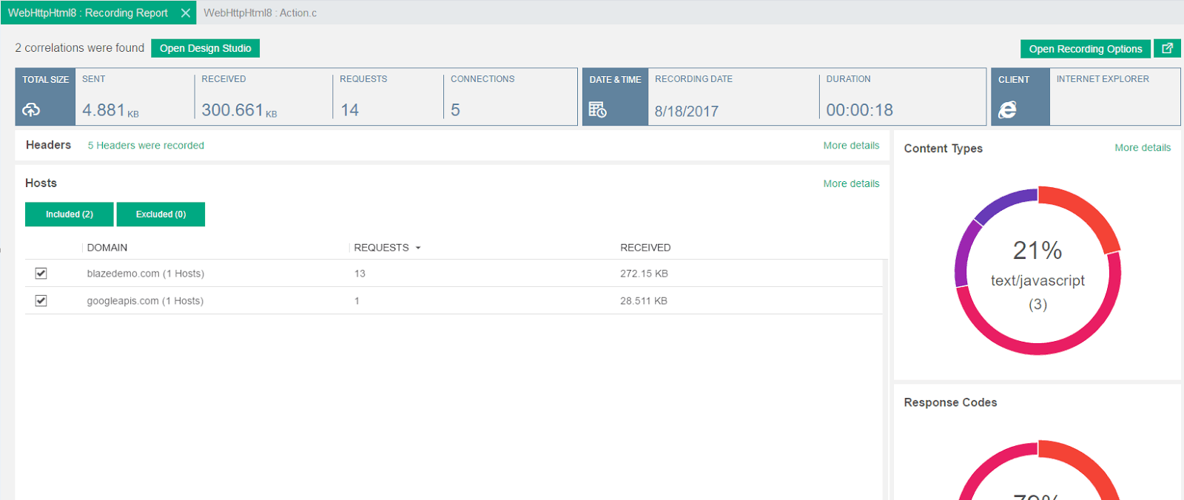This screenshot has width=1184, height=500.
Task: Click the 1 request cell for googleapis.com
Action: (357, 301)
